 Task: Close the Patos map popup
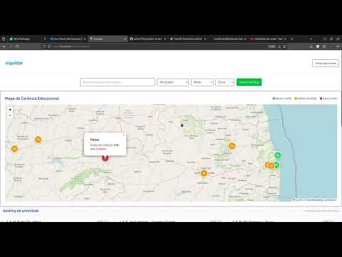tap(123, 135)
